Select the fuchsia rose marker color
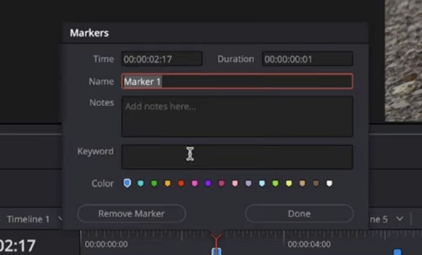The height and width of the screenshot is (255, 422). pos(221,183)
